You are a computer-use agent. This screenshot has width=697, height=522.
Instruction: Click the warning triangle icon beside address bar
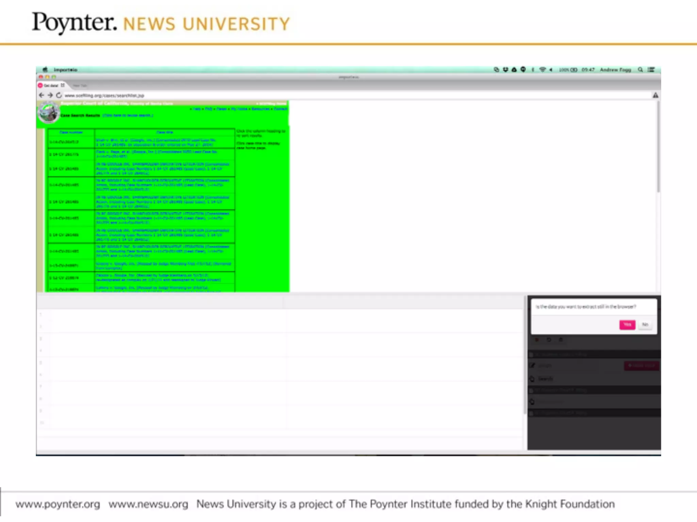point(655,95)
